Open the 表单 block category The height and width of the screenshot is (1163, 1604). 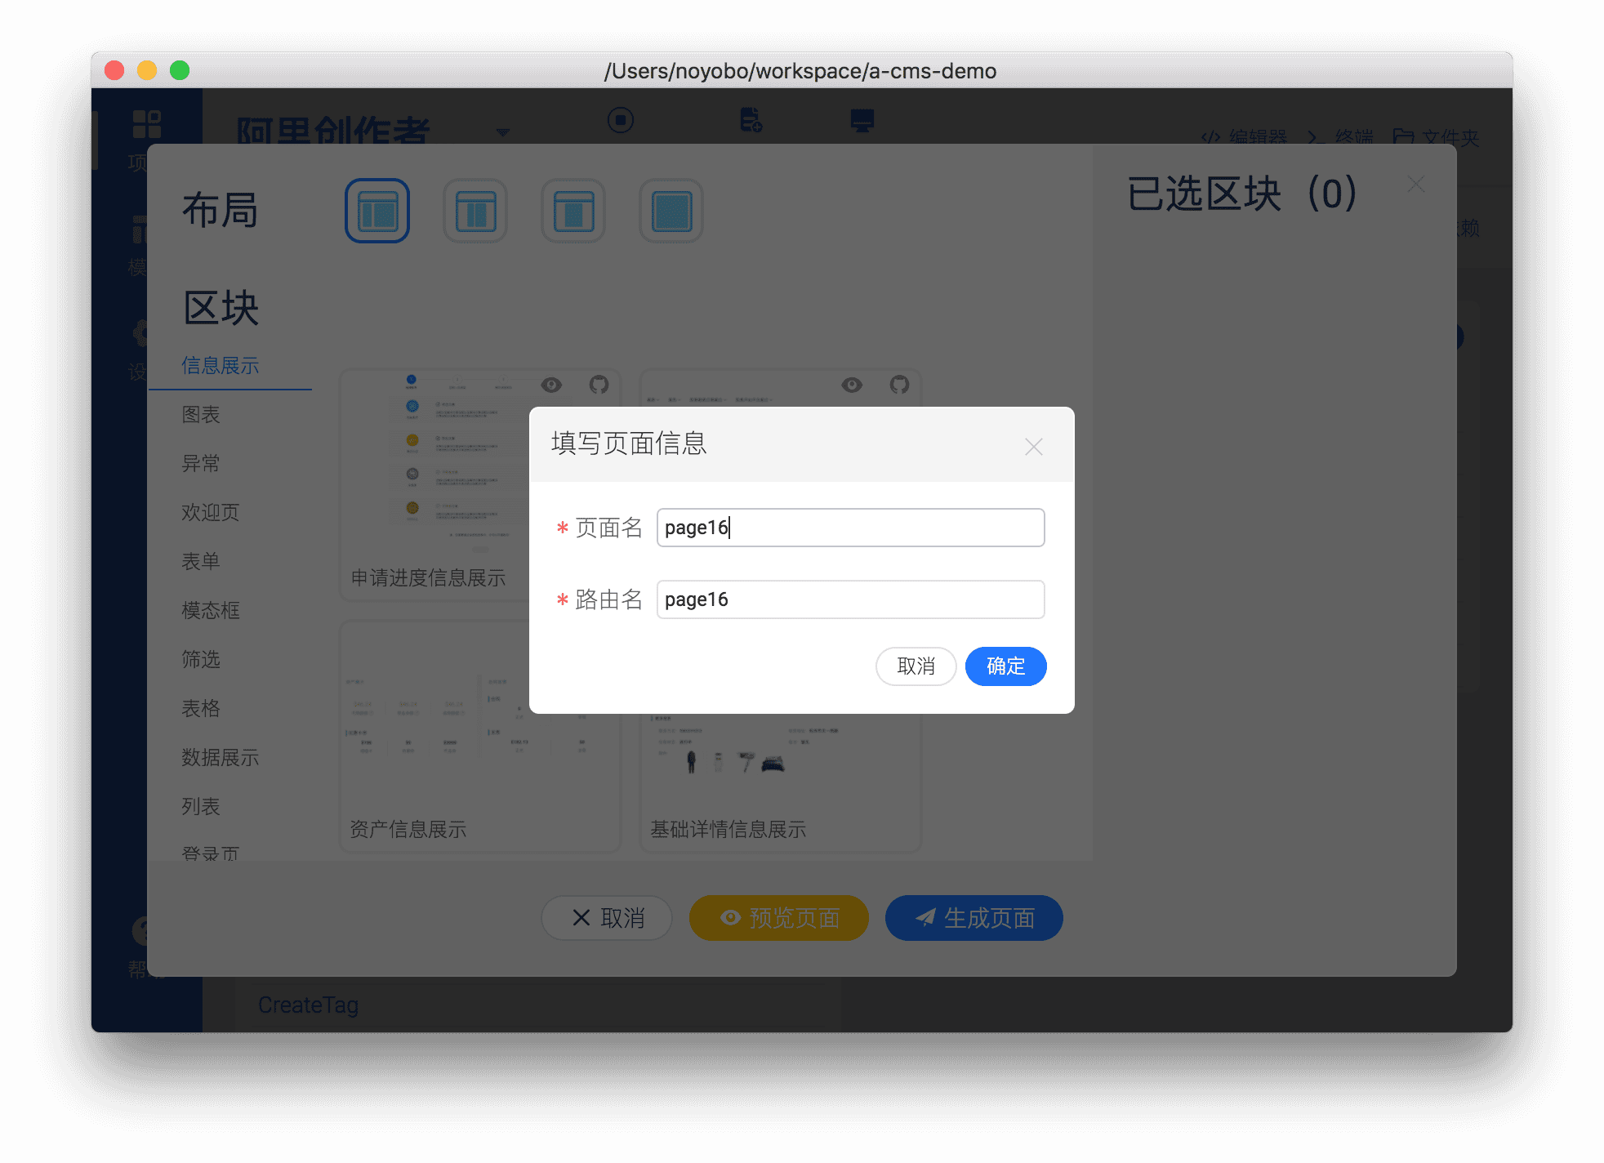click(201, 562)
